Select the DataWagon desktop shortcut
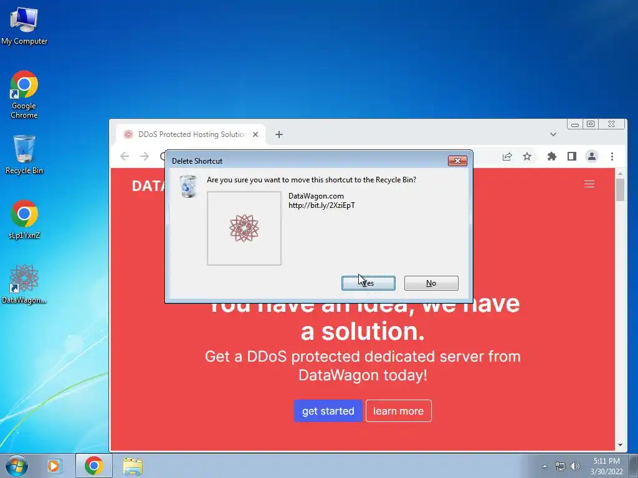 24,284
